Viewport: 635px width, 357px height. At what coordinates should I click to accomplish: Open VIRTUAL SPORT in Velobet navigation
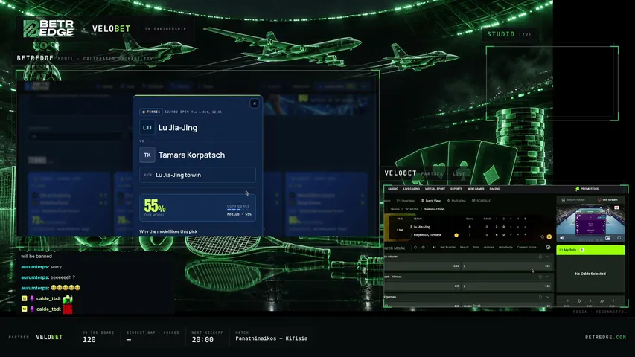point(435,189)
